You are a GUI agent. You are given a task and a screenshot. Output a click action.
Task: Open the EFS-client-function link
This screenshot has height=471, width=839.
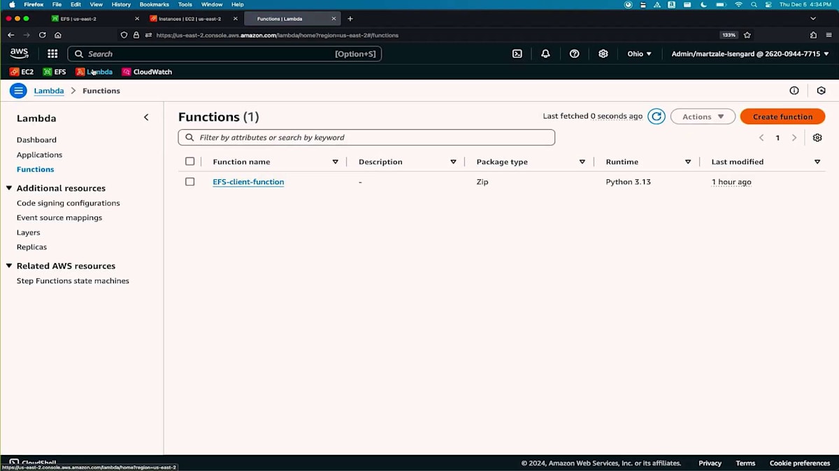coord(248,182)
